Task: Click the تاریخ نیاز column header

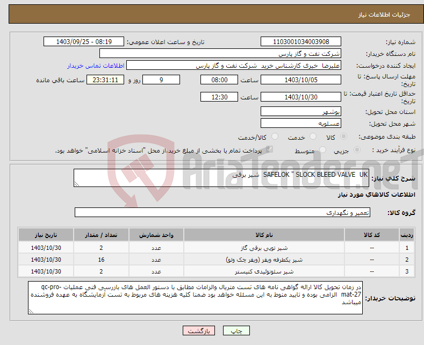Action: [x=46, y=235]
